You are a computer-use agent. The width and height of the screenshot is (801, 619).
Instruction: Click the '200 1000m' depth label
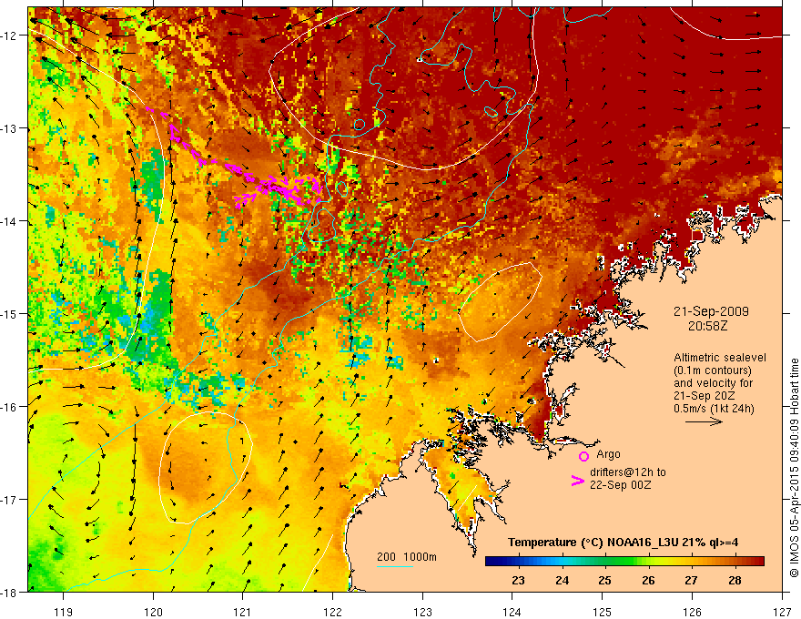coord(407,557)
